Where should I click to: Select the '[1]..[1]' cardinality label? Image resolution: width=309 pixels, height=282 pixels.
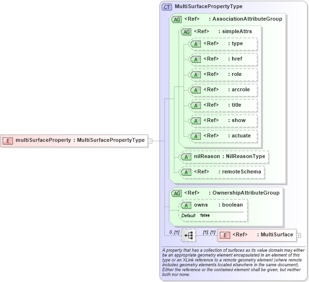[210, 232]
